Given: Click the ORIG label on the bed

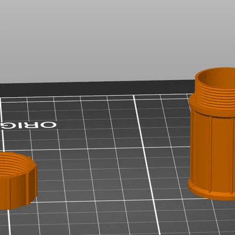Looking at the screenshot, I should pyautogui.click(x=28, y=125).
